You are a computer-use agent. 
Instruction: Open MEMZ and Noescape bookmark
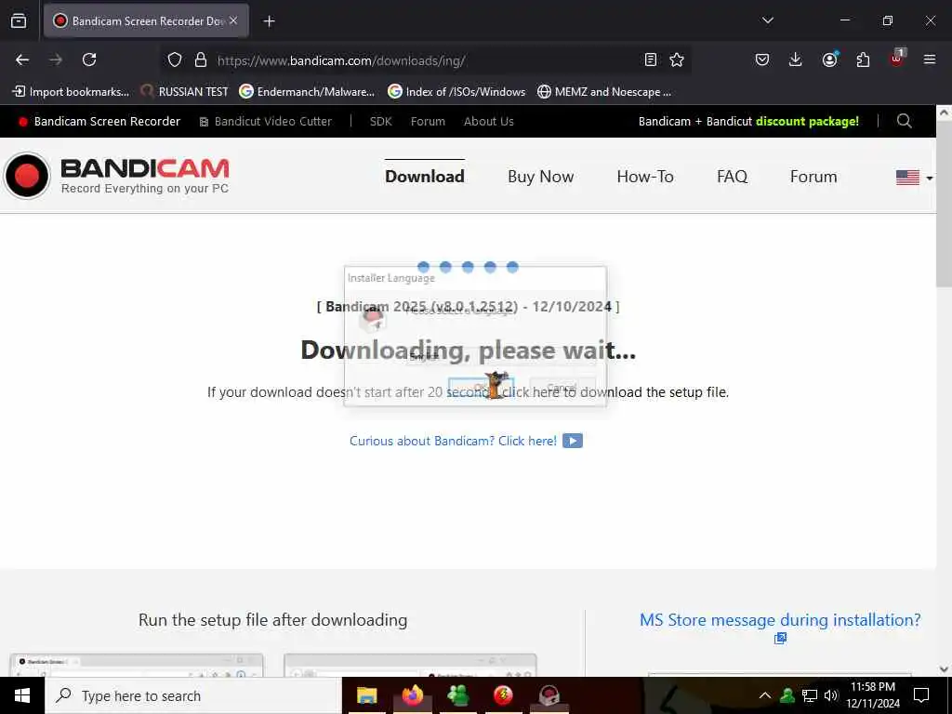[x=604, y=92]
